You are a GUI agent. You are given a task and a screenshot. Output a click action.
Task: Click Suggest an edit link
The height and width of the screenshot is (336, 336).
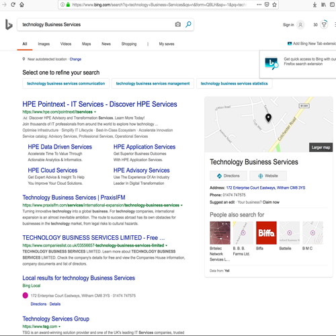coord(222,202)
